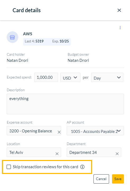Click the Budget owner label
Screen dimensions: 130x191
(78, 54)
